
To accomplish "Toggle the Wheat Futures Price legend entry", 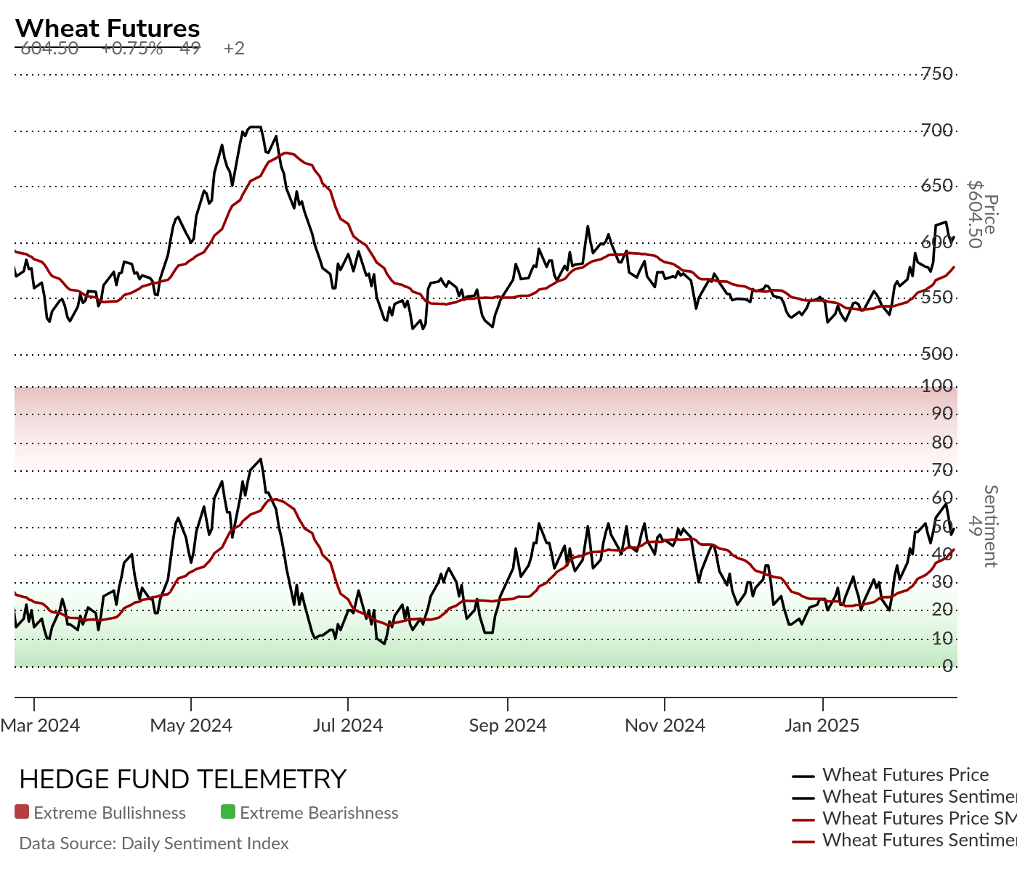I will [x=905, y=774].
